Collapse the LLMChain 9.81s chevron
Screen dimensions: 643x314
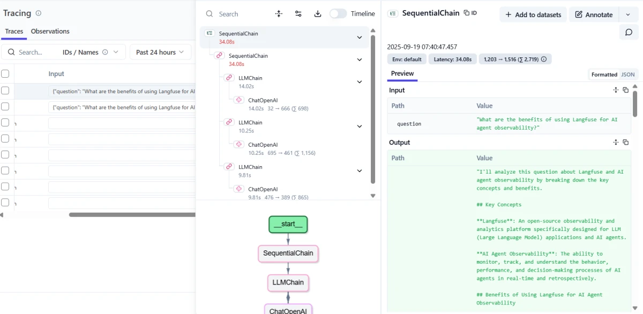[x=360, y=171]
